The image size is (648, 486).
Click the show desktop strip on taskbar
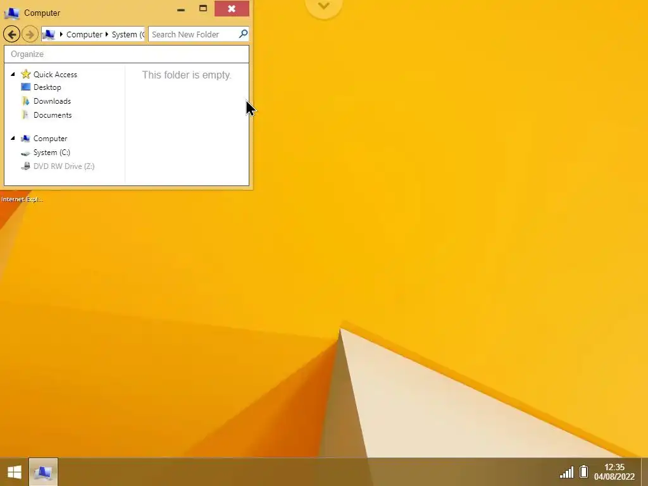[645, 472]
